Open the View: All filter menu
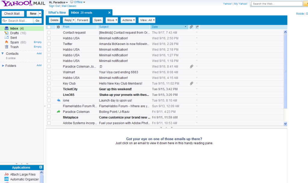Image resolution: width=308 pixels, height=183 pixels. point(147,20)
